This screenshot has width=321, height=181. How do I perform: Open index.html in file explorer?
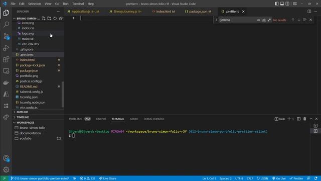pos(38,60)
